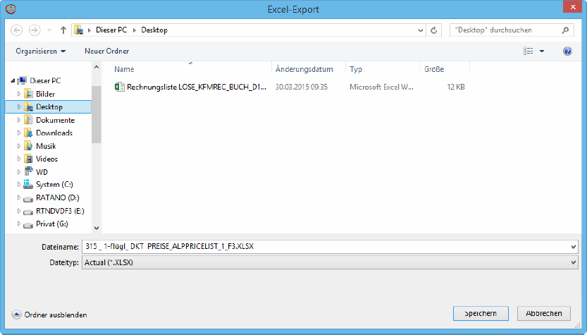This screenshot has width=587, height=335.
Task: Go back with the back arrow button
Action: pos(16,30)
